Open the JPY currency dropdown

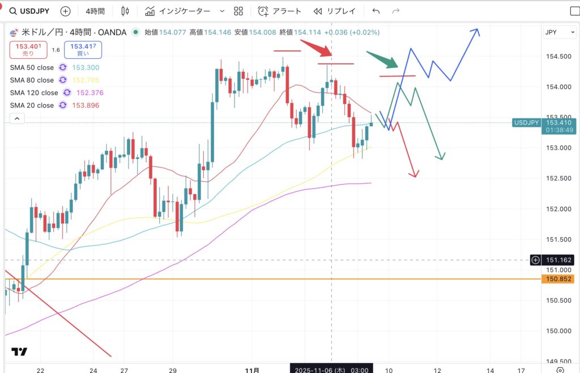coord(557,32)
